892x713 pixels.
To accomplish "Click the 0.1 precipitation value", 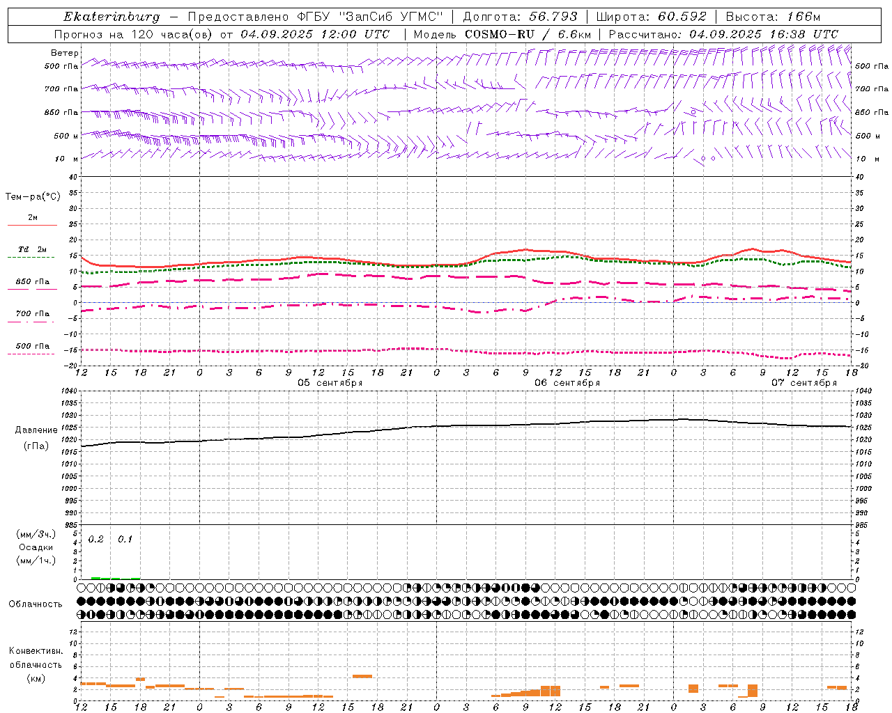I will (x=125, y=540).
